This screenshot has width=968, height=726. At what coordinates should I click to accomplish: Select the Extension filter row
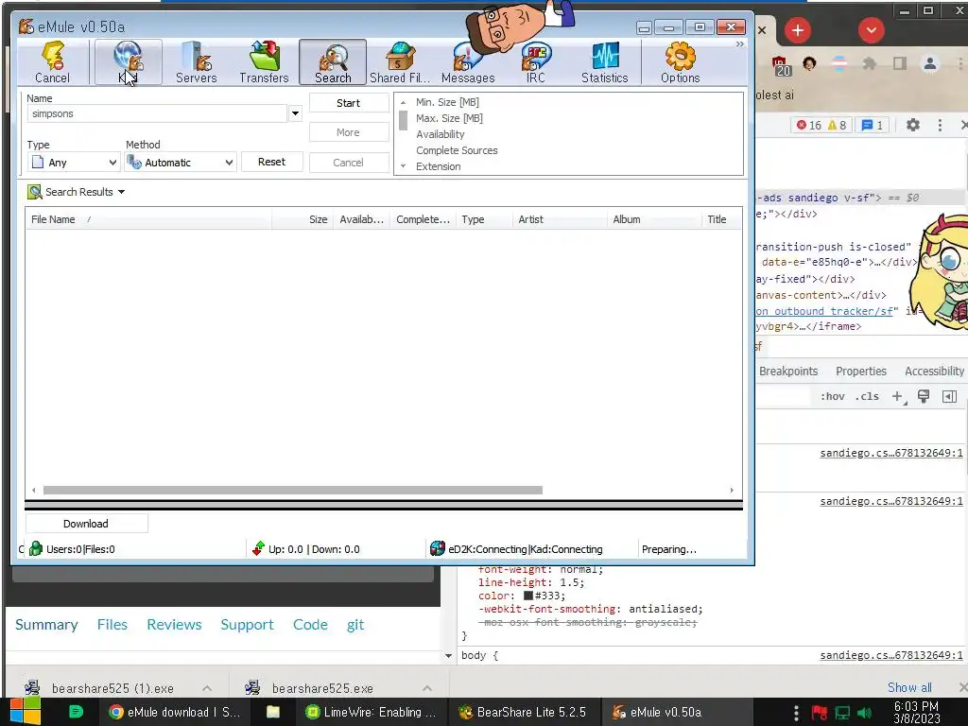pyautogui.click(x=439, y=166)
